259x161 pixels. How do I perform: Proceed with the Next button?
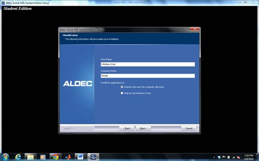point(143,128)
